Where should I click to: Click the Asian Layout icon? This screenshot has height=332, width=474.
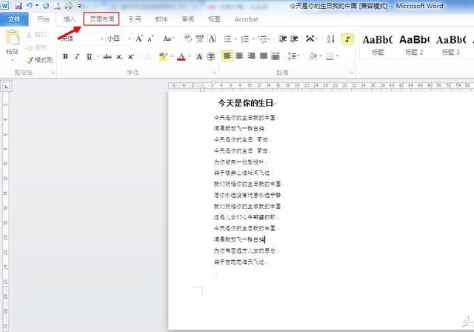(310, 39)
